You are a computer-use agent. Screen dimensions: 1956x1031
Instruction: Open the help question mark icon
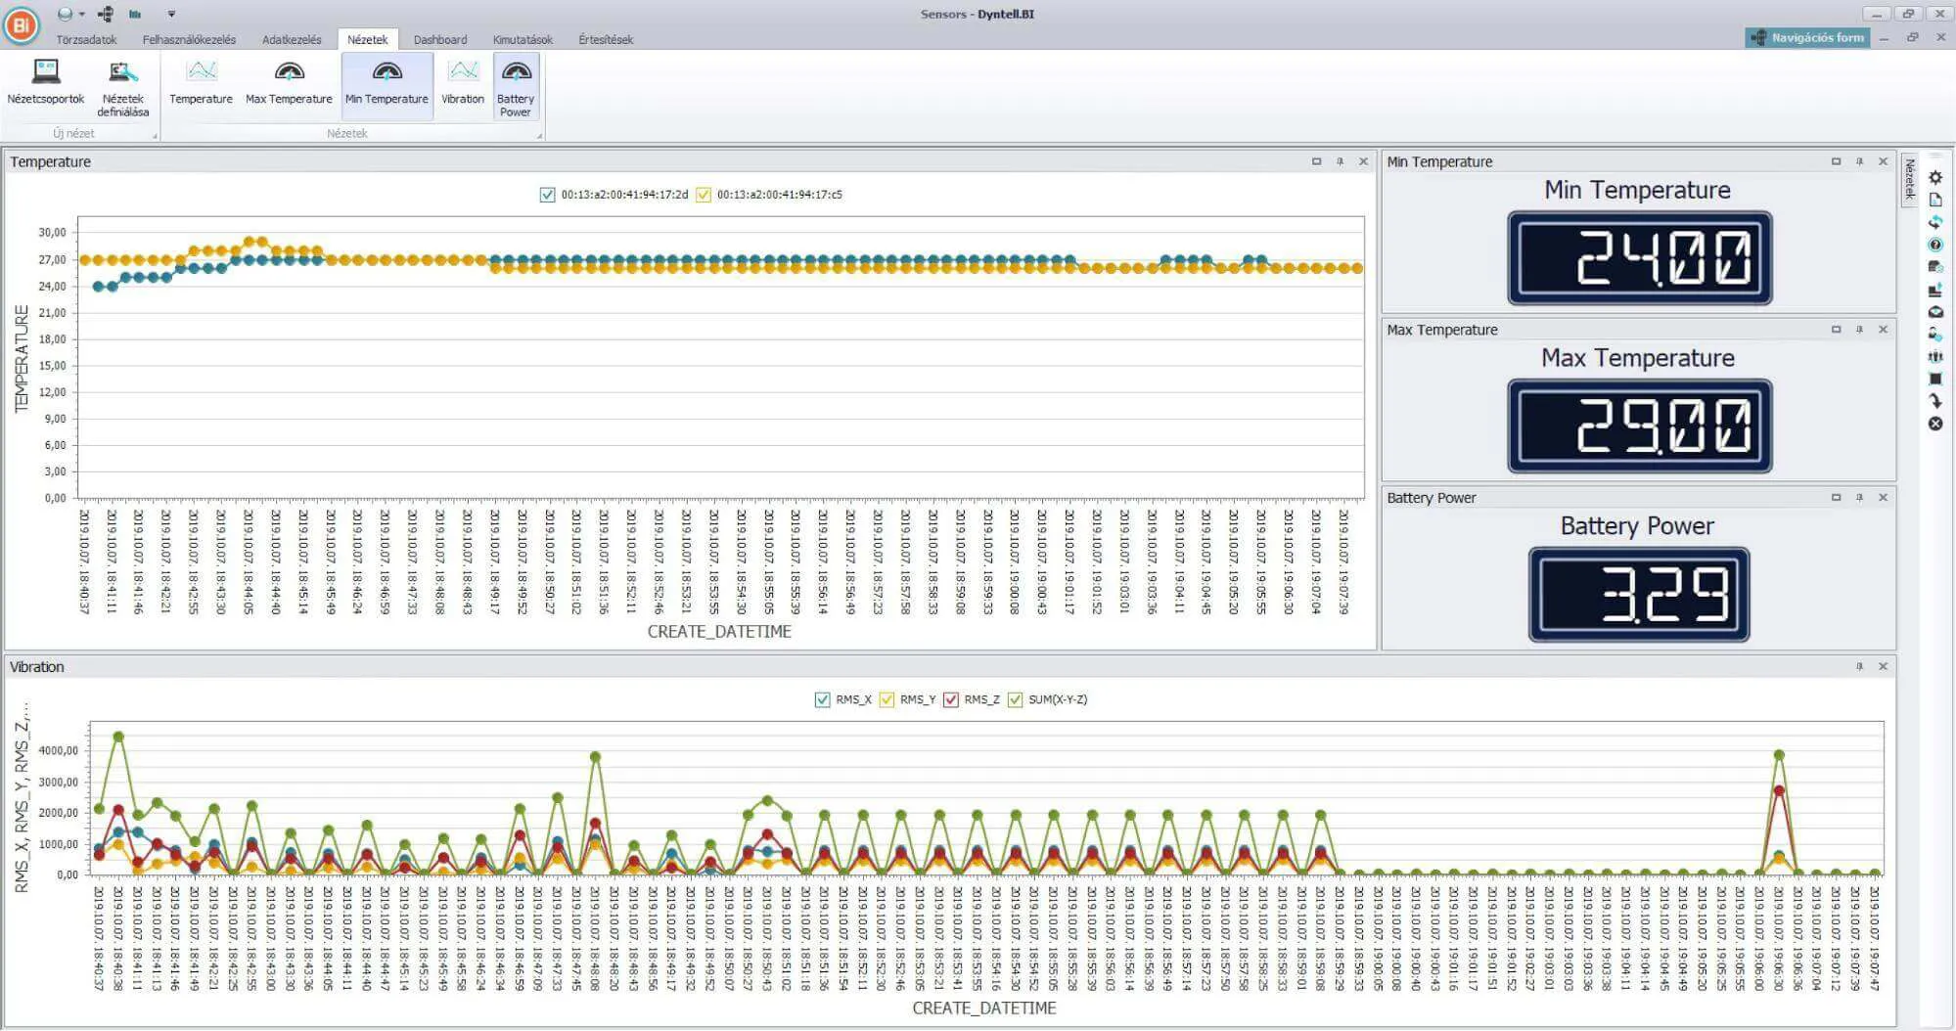click(x=1935, y=245)
